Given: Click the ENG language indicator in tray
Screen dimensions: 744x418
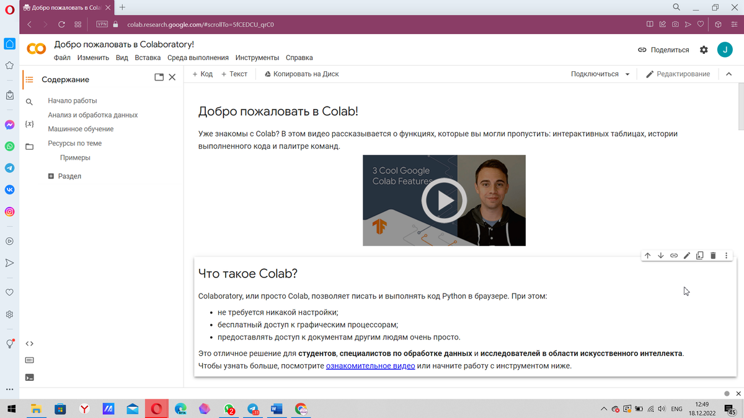Looking at the screenshot, I should point(677,409).
